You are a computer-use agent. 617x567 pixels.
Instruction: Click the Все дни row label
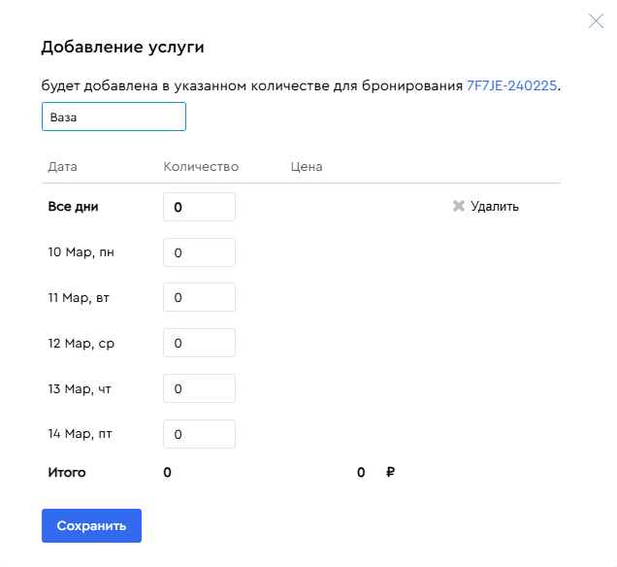tap(73, 207)
